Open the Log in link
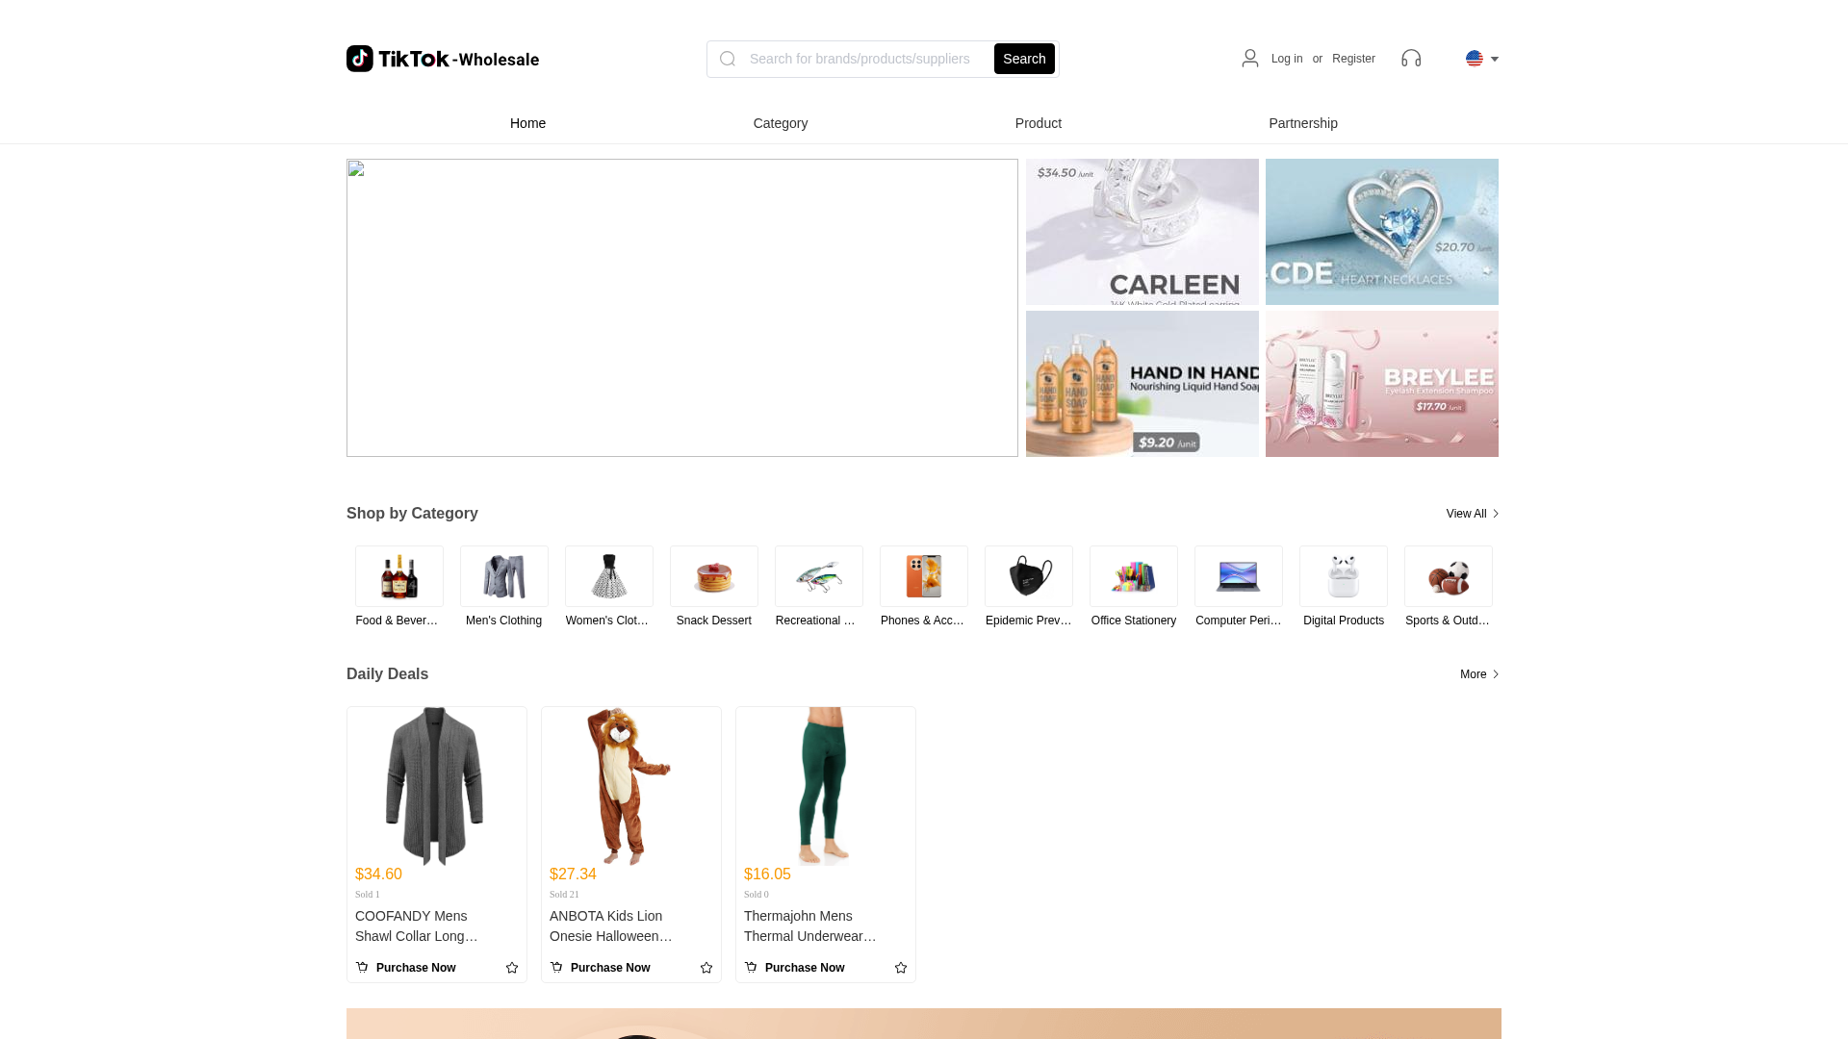 click(1287, 59)
